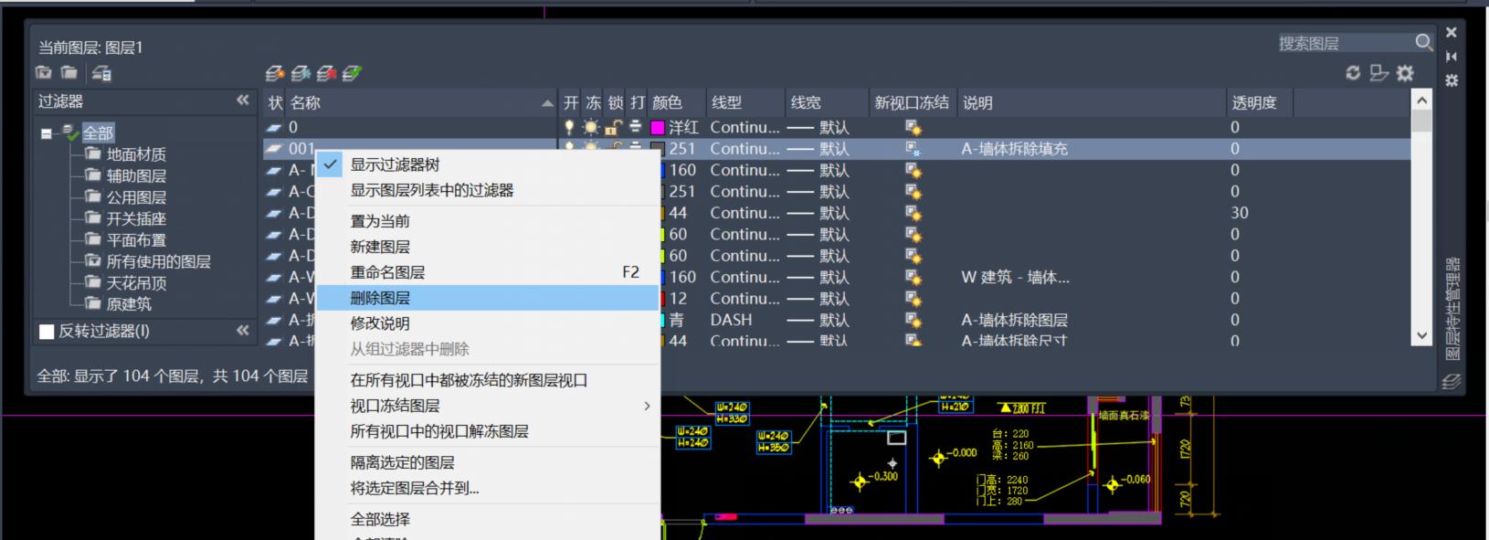This screenshot has width=1489, height=540.
Task: Click New Layer Frozen in All Viewports icon
Action: tap(301, 73)
